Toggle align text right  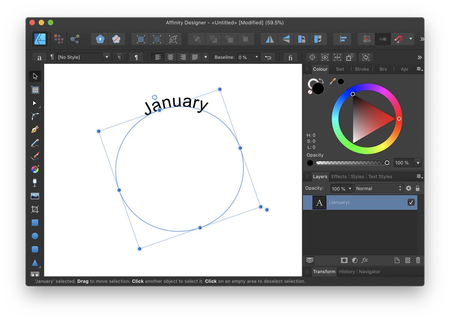click(x=183, y=57)
